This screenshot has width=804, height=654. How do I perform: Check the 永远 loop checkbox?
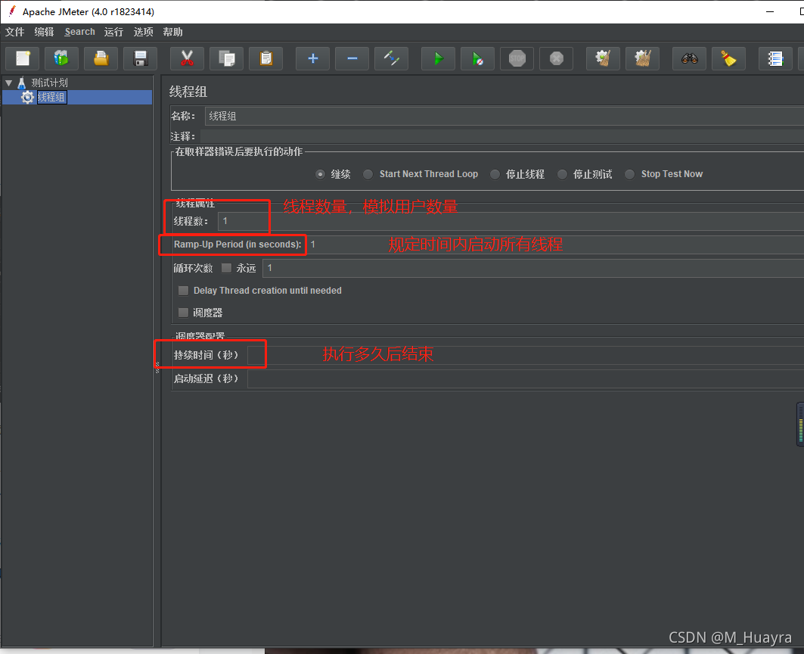click(x=226, y=268)
